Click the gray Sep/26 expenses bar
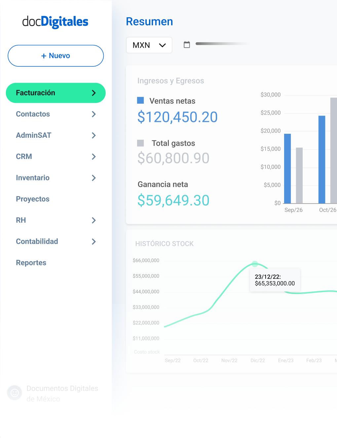Screen dimensions: 337x438 pos(299,175)
